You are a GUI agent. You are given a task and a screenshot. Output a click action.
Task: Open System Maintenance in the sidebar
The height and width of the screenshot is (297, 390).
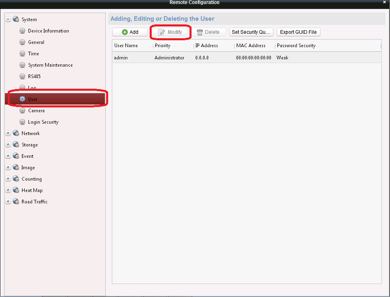tap(50, 65)
